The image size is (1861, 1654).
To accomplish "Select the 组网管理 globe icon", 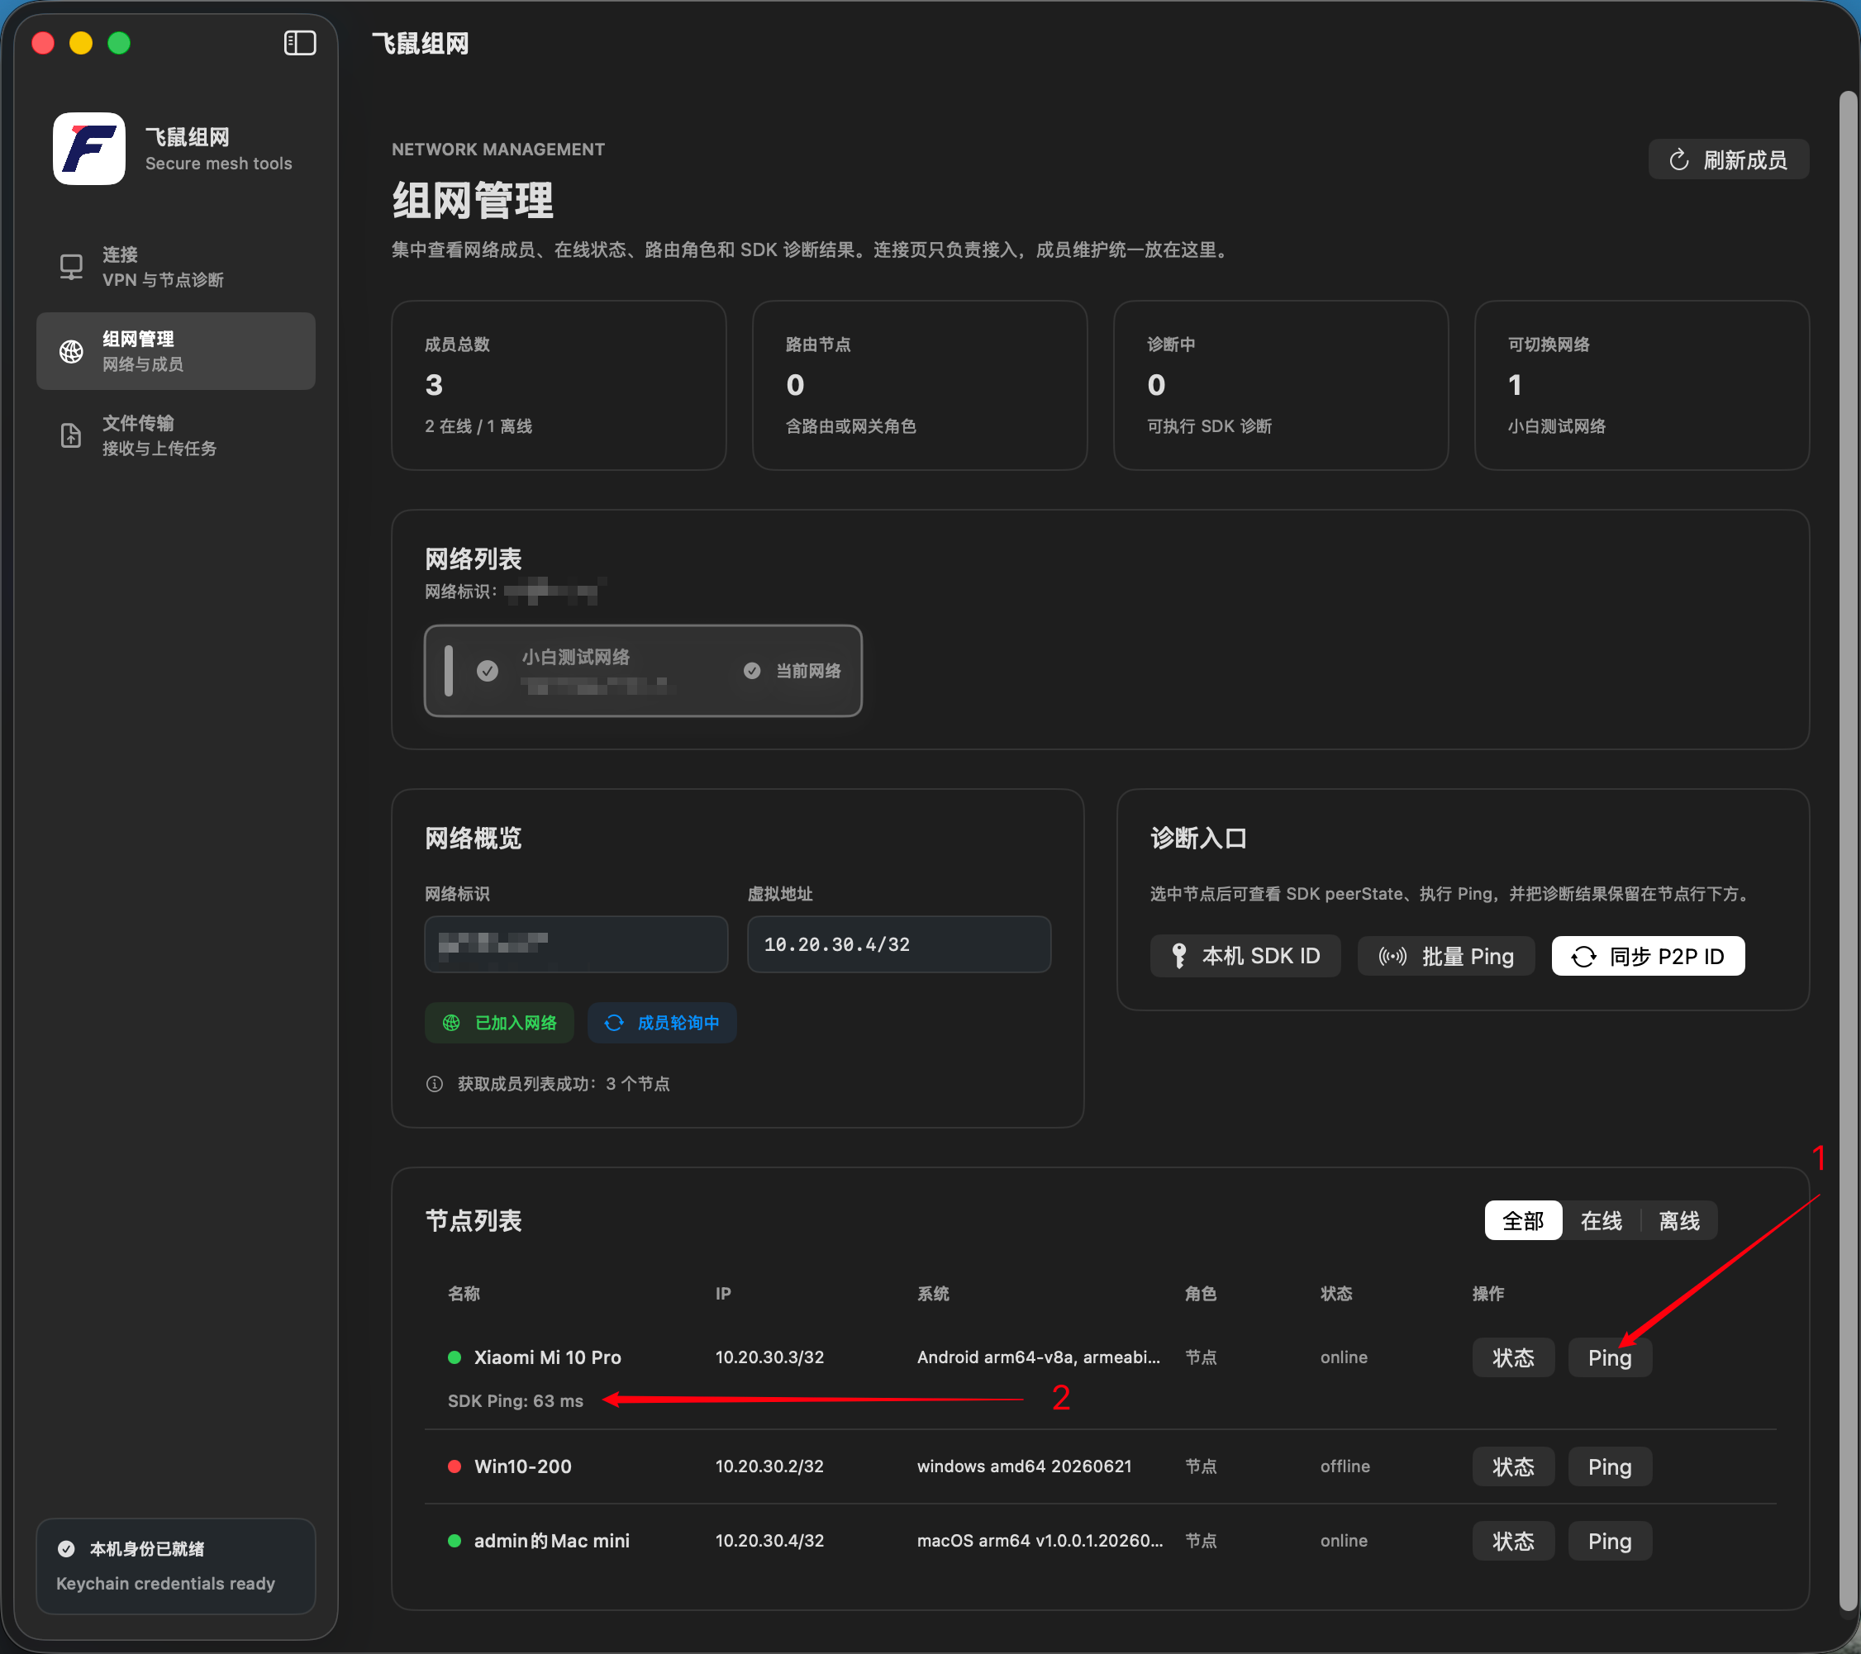I will click(x=71, y=351).
